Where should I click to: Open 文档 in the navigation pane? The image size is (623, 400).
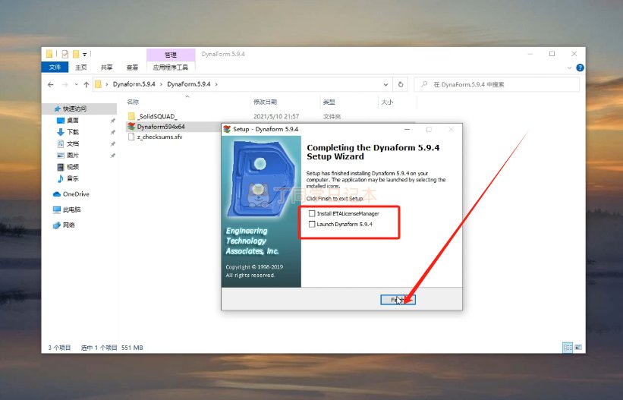coord(72,143)
